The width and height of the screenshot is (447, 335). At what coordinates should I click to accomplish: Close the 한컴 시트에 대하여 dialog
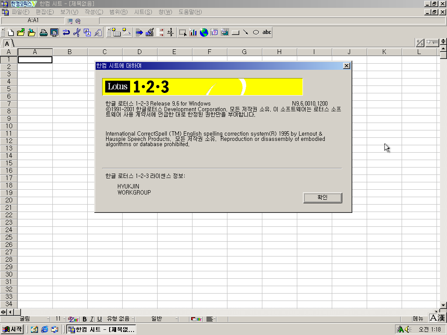click(346, 66)
